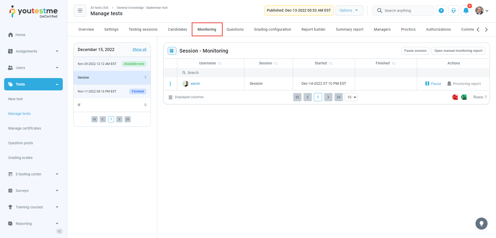Screen dimensions: 496x238
Task: Sort the table by Started column
Action: tap(331, 63)
